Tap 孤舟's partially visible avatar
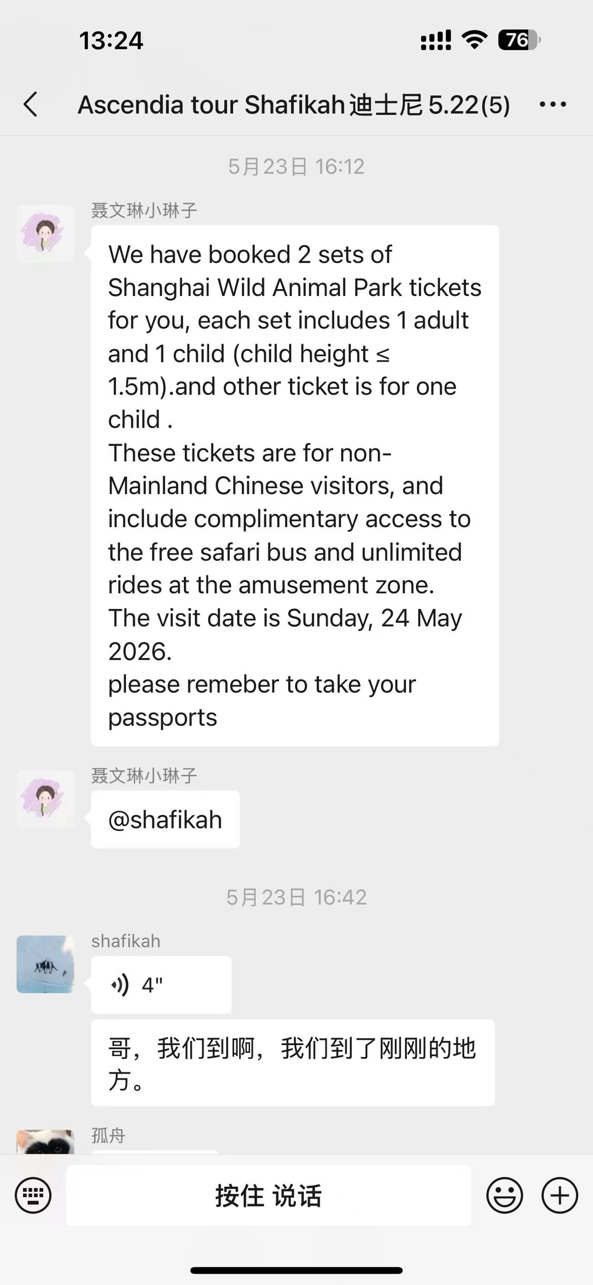Image resolution: width=593 pixels, height=1285 pixels. coord(45,1142)
